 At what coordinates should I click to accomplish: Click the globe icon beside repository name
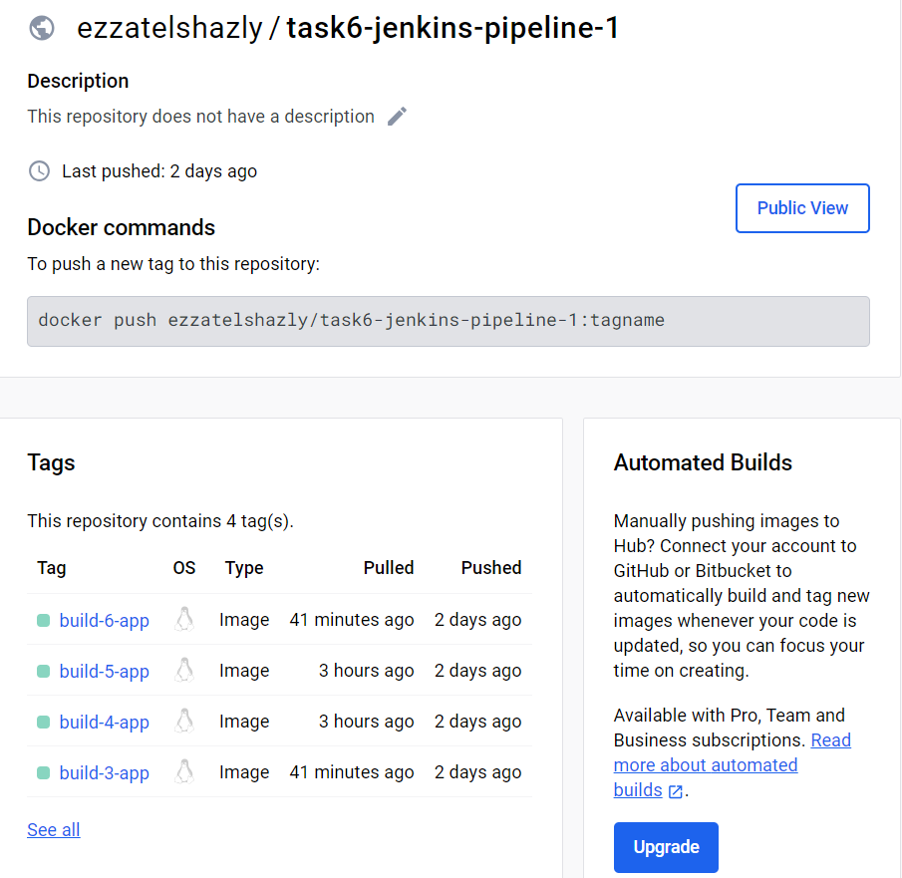(x=42, y=28)
